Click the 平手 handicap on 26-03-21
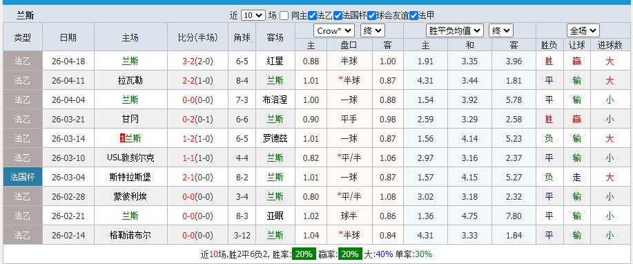This screenshot has height=264, width=633. 349,119
